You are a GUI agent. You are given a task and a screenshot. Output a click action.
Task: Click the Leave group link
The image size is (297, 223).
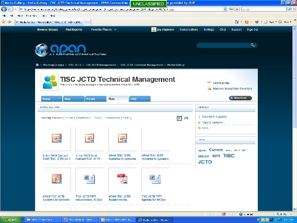point(221,83)
